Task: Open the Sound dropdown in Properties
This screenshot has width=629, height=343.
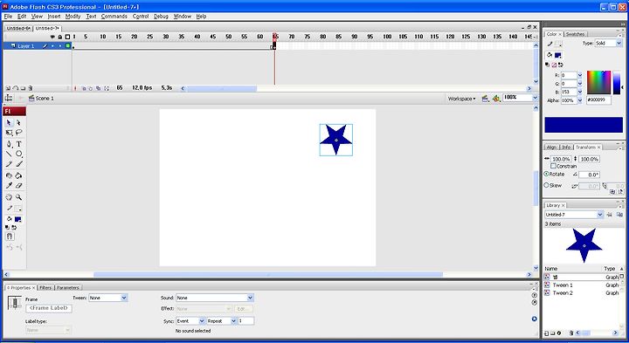Action: [215, 298]
